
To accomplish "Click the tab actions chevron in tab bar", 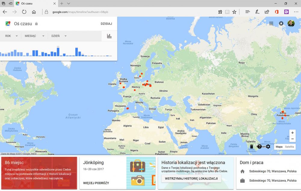I will tap(69, 3).
